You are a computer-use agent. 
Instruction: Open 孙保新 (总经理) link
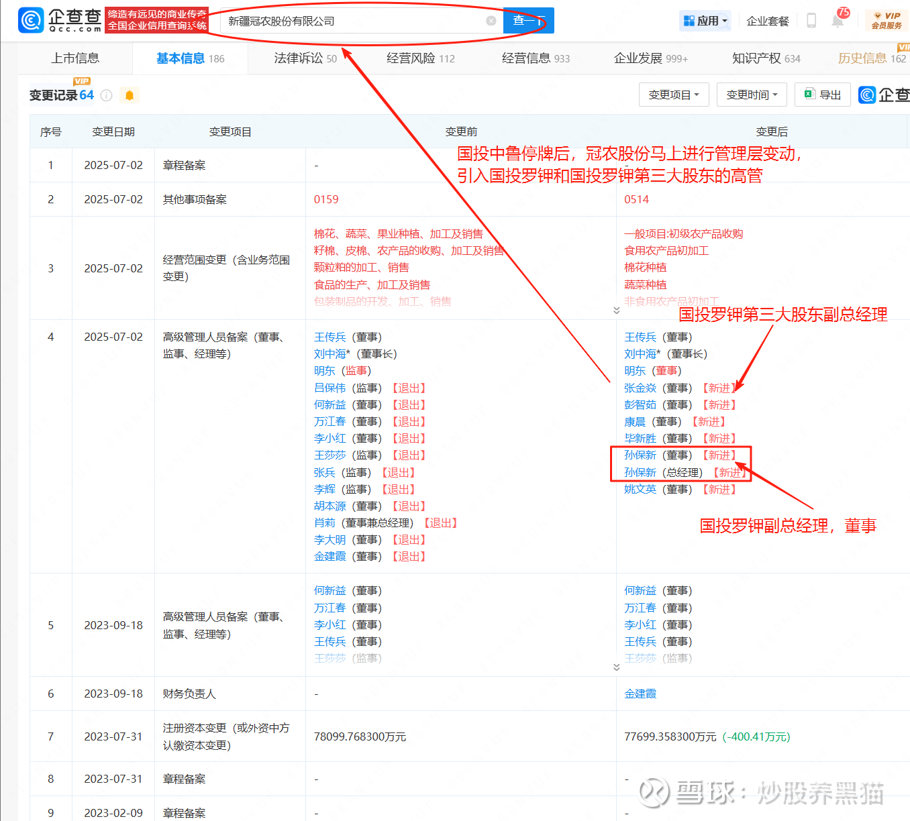tap(640, 472)
